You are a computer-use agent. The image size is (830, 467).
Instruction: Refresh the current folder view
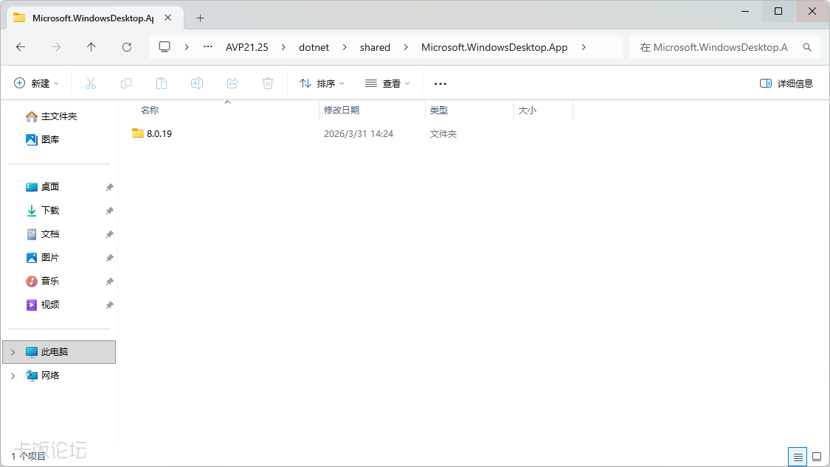click(127, 47)
